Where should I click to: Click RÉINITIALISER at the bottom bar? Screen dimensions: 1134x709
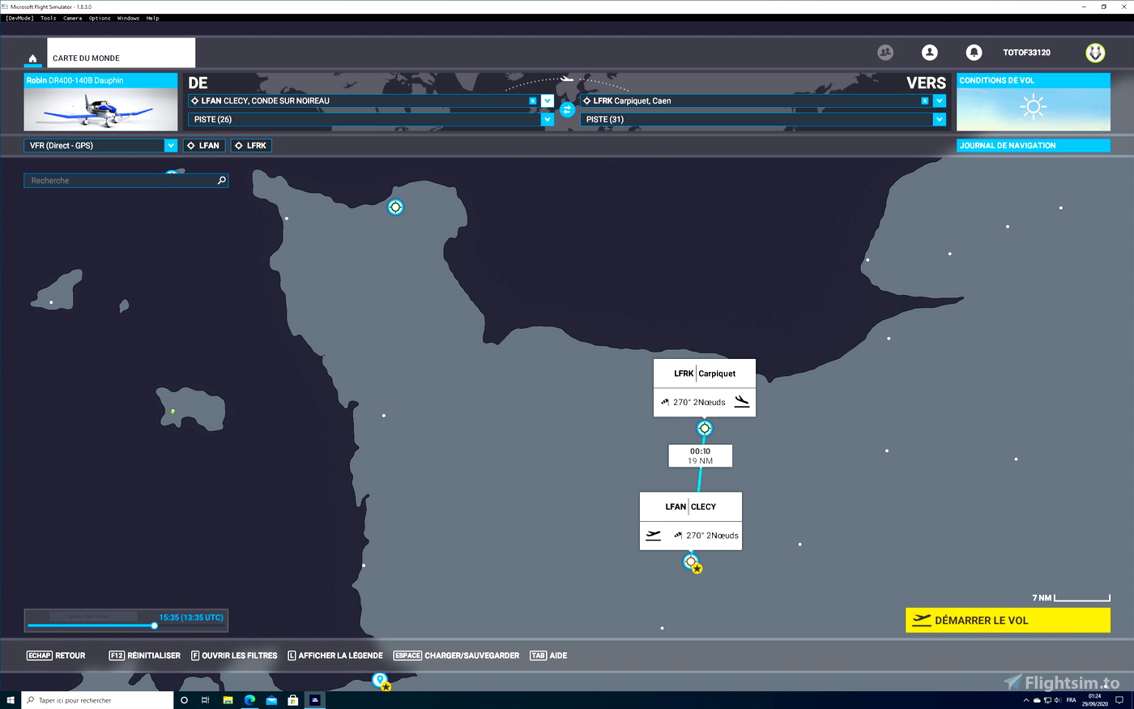pos(145,656)
